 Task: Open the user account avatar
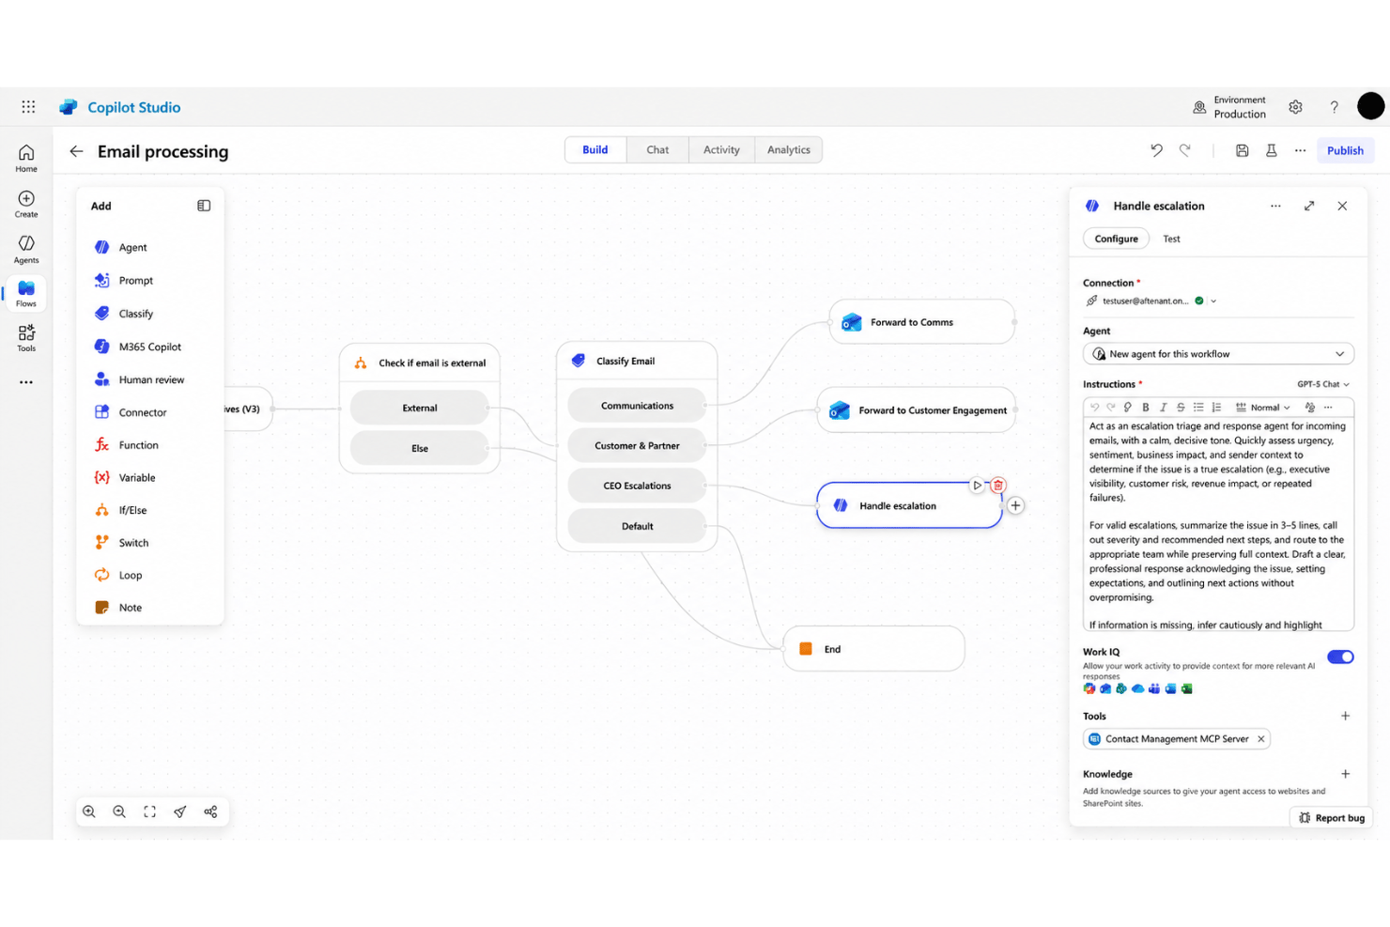tap(1370, 106)
